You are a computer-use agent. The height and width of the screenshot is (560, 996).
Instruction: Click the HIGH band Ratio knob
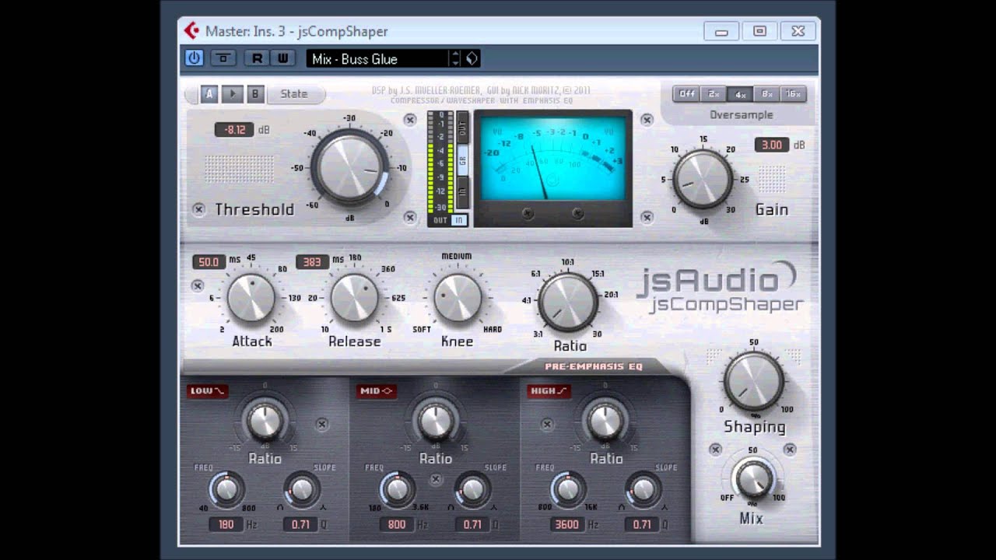tap(605, 421)
